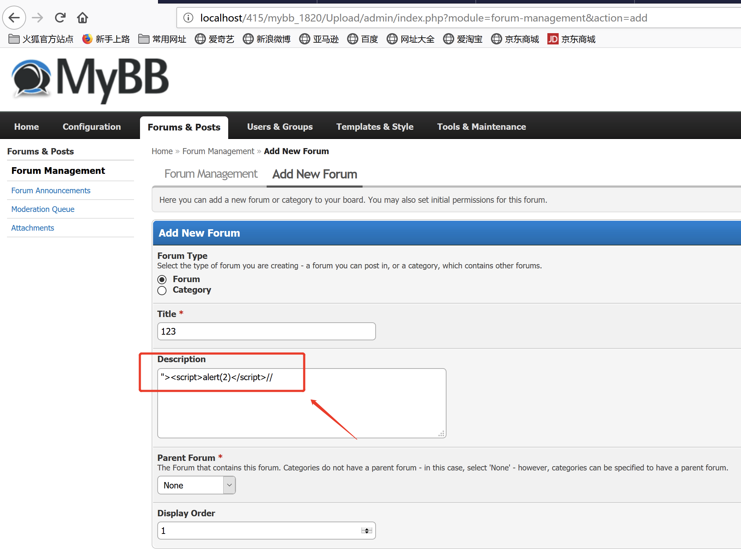Click the Description textarea resize handle
The image size is (741, 554).
[x=442, y=434]
